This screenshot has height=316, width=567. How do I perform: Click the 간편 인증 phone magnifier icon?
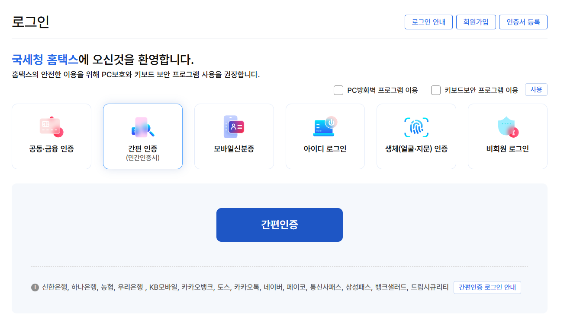tap(143, 127)
